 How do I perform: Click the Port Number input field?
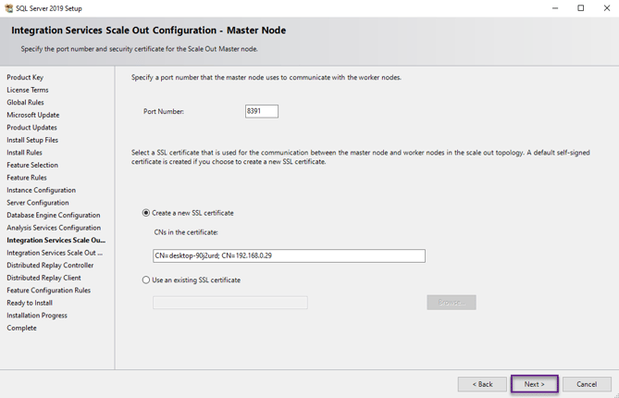[261, 111]
